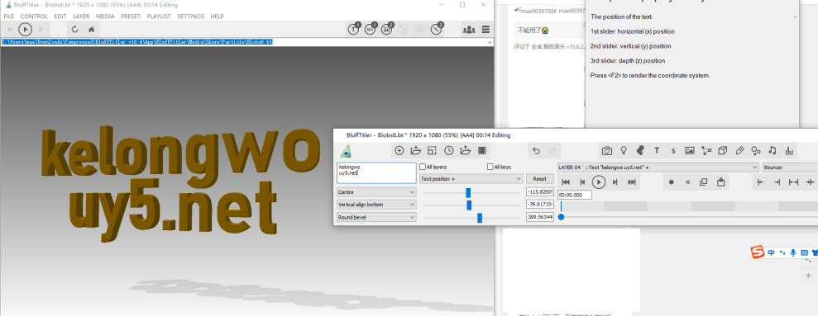
Task: Click the home icon in the main toolbar
Action: point(91,30)
